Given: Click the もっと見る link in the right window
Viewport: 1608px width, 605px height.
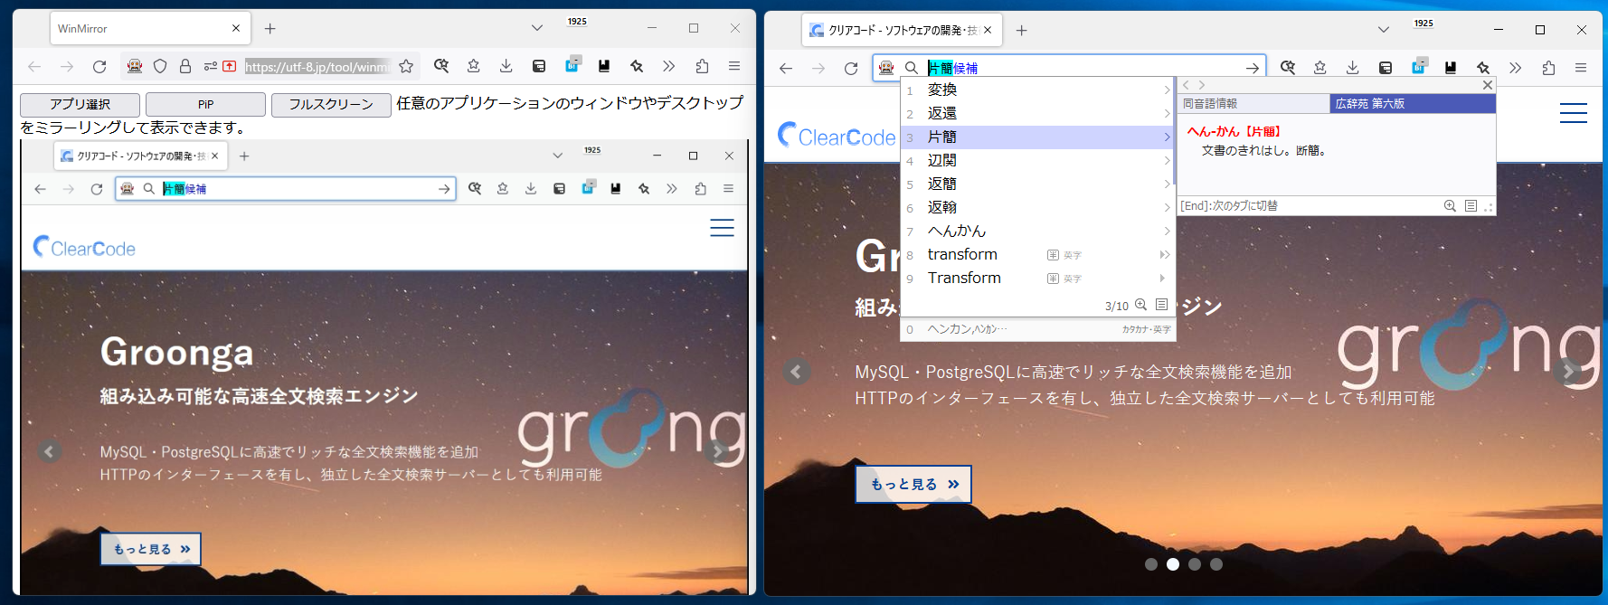Looking at the screenshot, I should (913, 485).
